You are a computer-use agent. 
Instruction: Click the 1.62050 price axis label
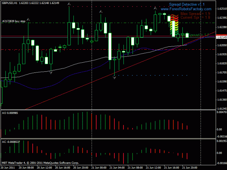222,45
